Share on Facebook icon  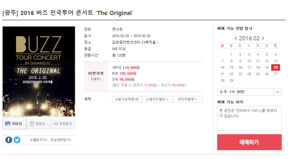click(x=9, y=140)
